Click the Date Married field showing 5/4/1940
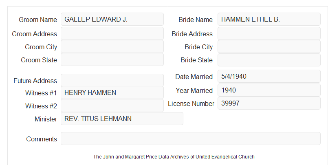The width and height of the screenshot is (328, 165). point(269,76)
